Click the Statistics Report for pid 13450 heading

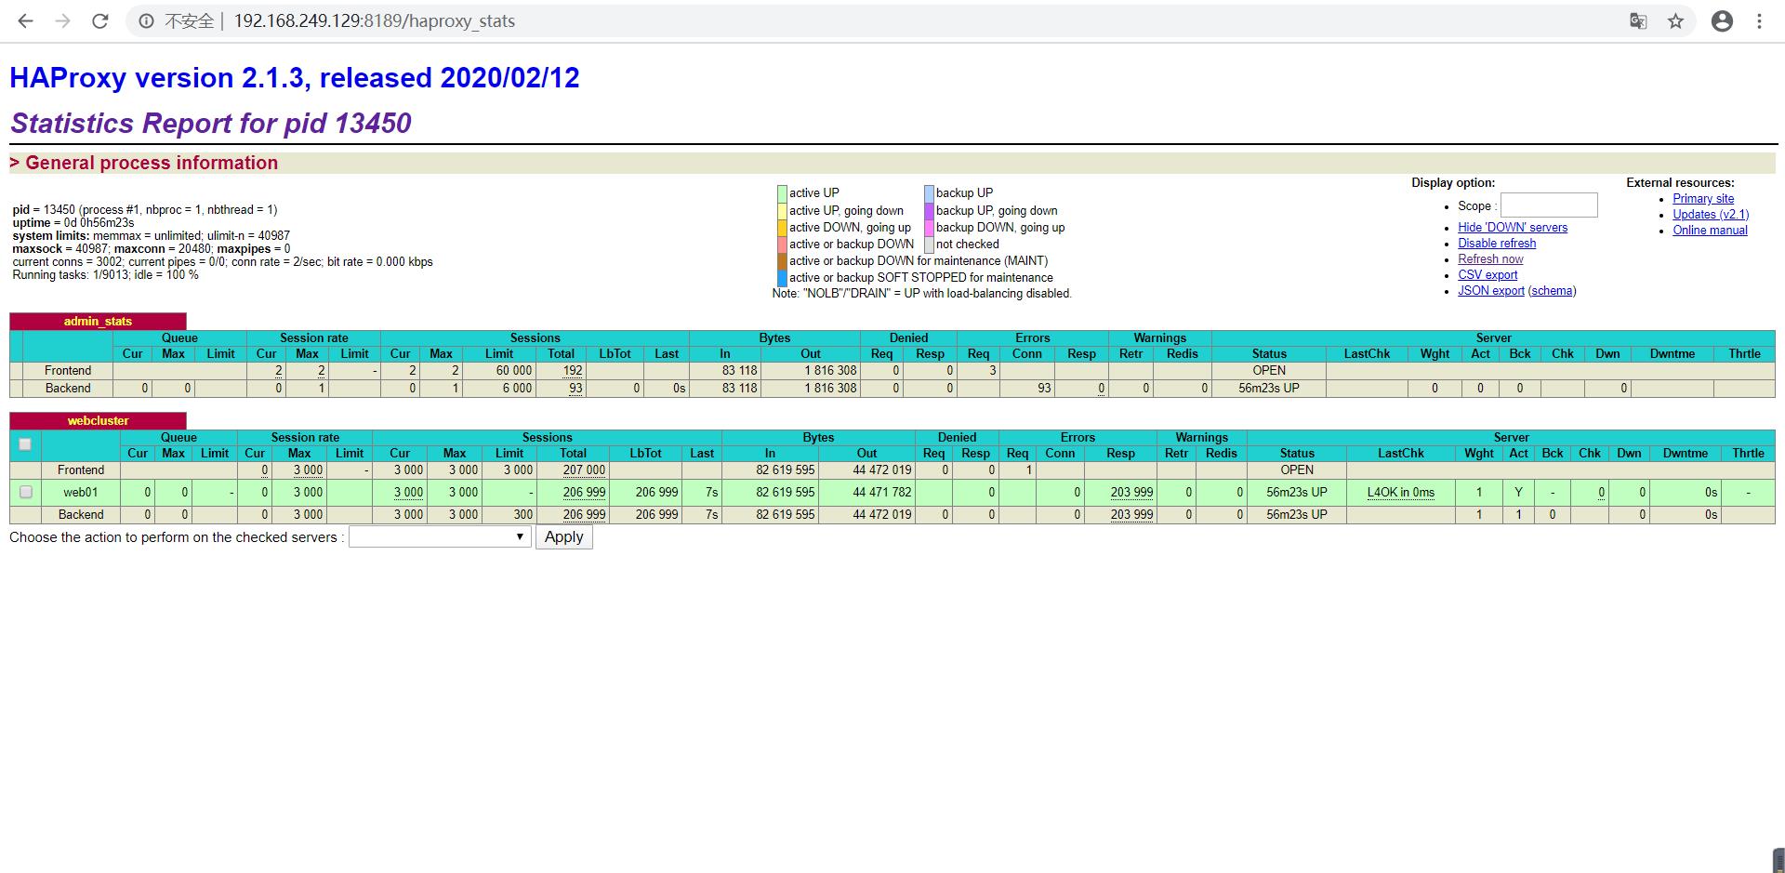[x=211, y=124]
